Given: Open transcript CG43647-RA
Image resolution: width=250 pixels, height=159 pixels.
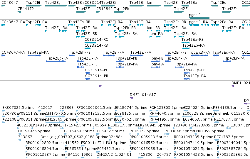Looking at the screenshot, I should point(13,22).
